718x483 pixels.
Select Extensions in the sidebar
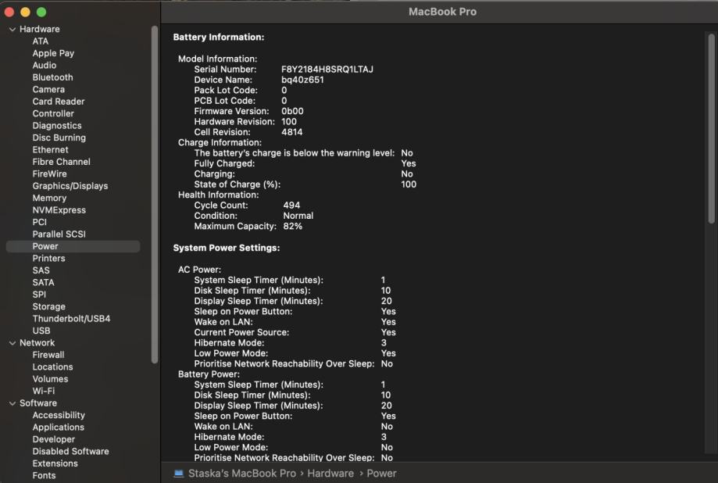point(55,463)
